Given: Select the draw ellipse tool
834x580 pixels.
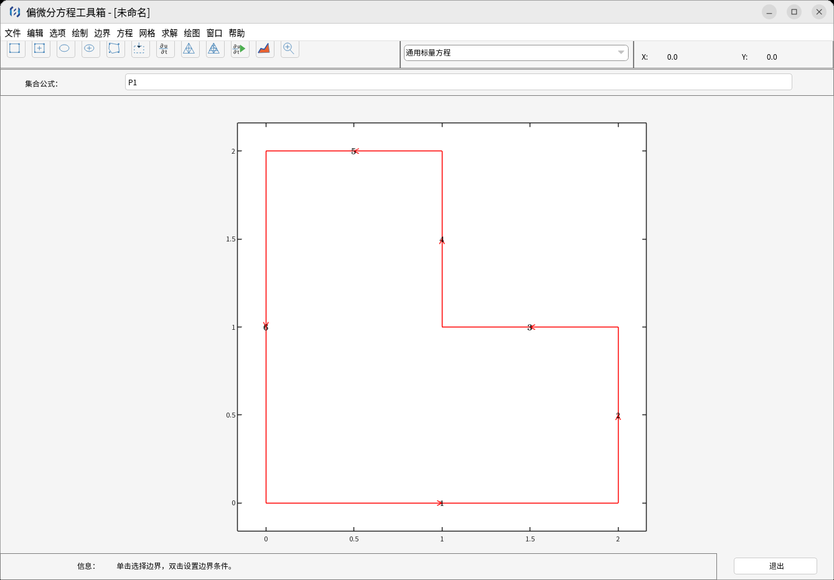Looking at the screenshot, I should (65, 49).
